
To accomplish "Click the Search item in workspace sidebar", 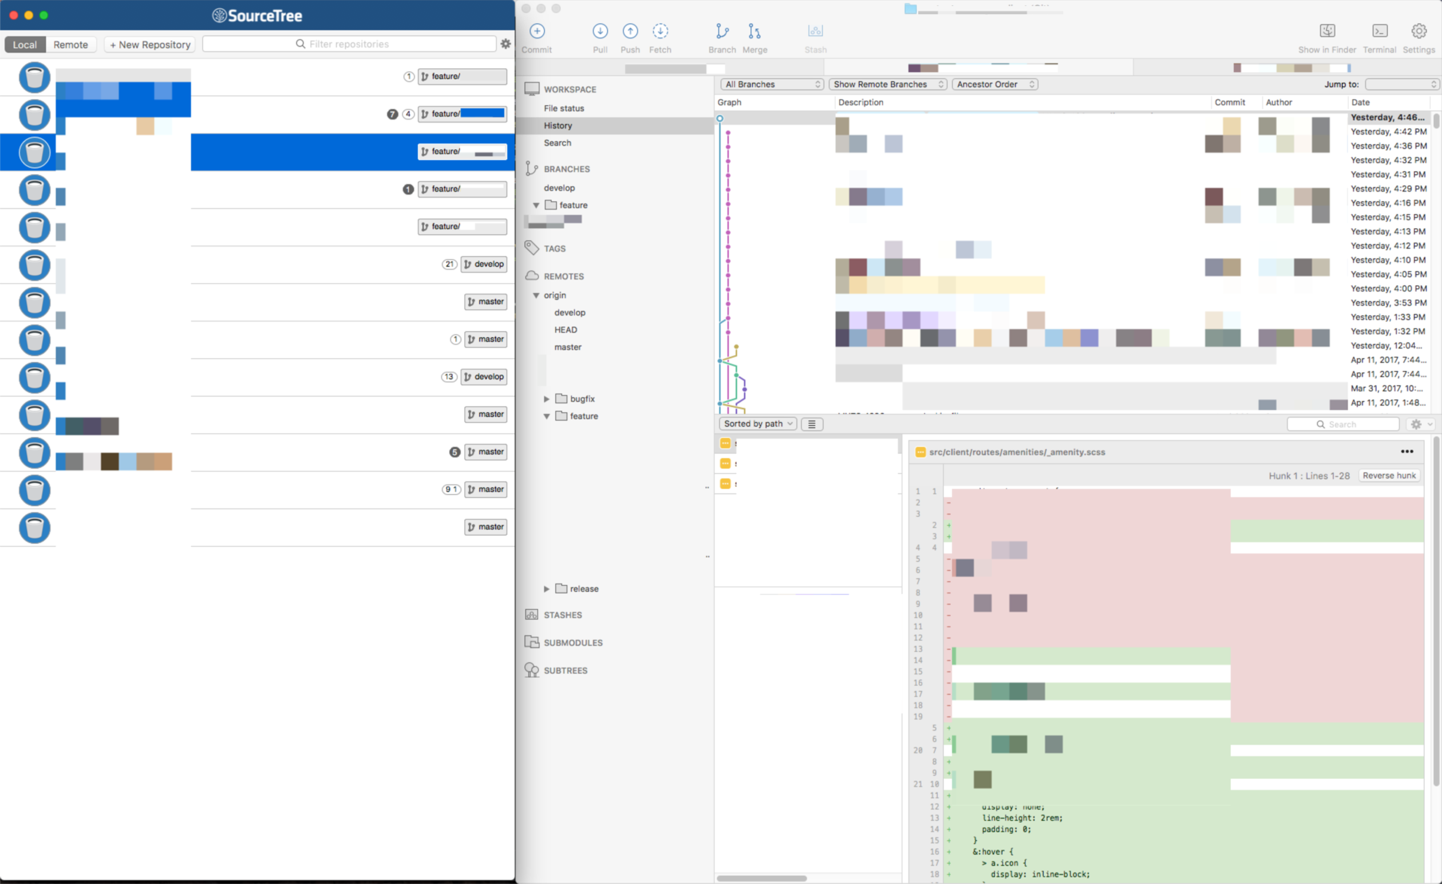I will (557, 143).
